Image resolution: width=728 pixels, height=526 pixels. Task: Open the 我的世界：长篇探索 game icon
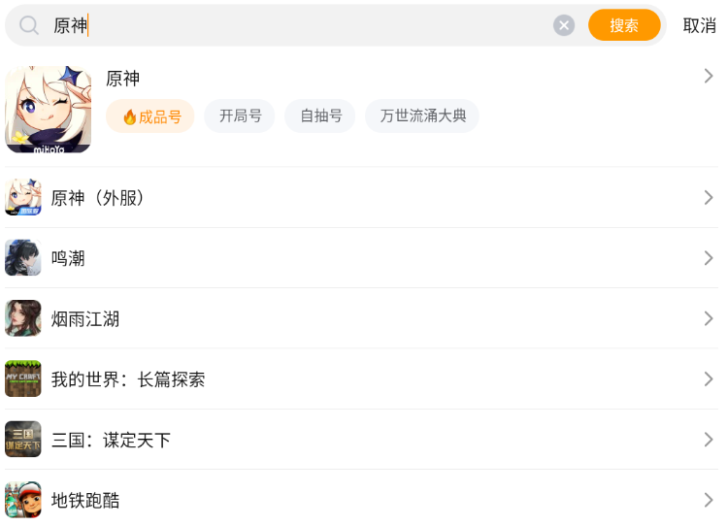[23, 378]
